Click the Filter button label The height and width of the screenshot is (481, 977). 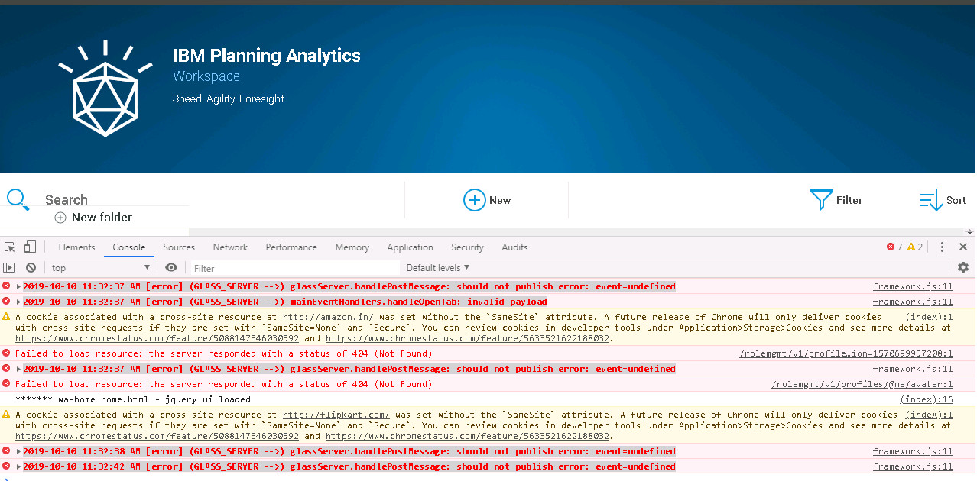click(x=849, y=200)
